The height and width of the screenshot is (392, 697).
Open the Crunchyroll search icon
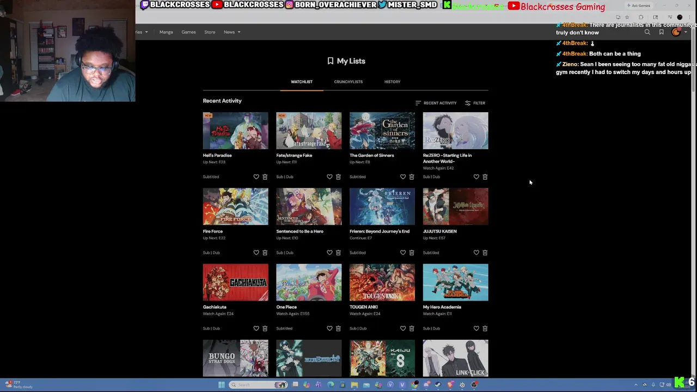647,32
